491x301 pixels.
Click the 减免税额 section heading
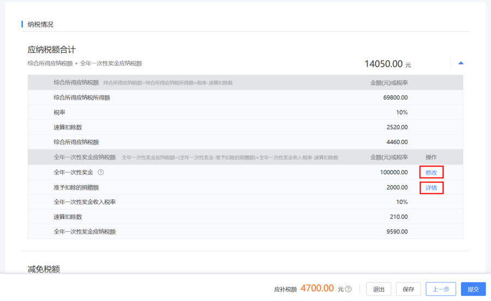(44, 269)
